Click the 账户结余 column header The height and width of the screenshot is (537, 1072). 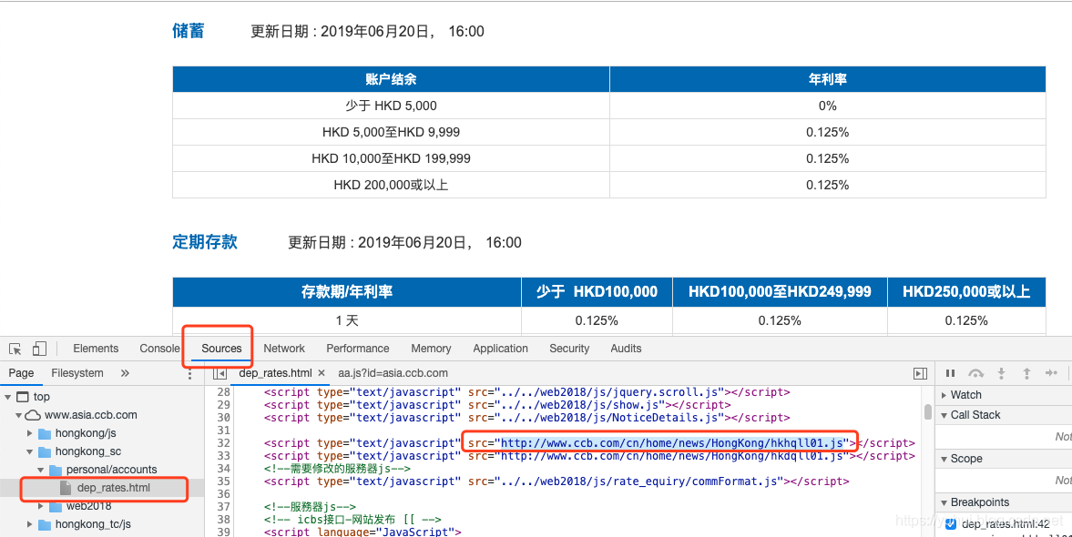(x=391, y=79)
